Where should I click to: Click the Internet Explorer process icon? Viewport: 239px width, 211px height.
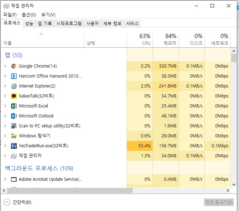coord(14,86)
